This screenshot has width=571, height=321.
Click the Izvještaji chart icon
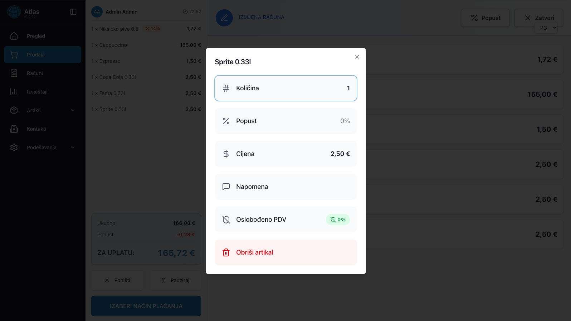pyautogui.click(x=14, y=92)
